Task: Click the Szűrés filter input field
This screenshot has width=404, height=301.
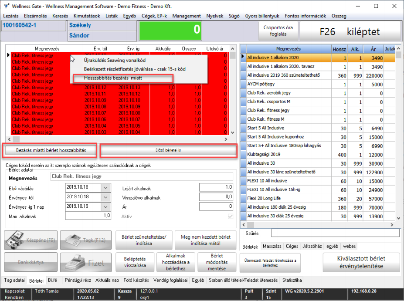Action: point(335,233)
